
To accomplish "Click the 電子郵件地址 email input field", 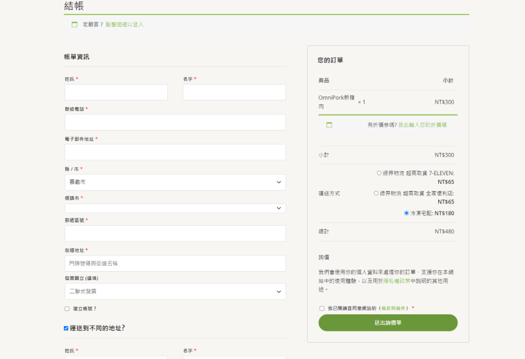I will coord(175,152).
